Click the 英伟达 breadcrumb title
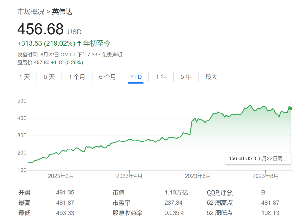 tap(62, 12)
